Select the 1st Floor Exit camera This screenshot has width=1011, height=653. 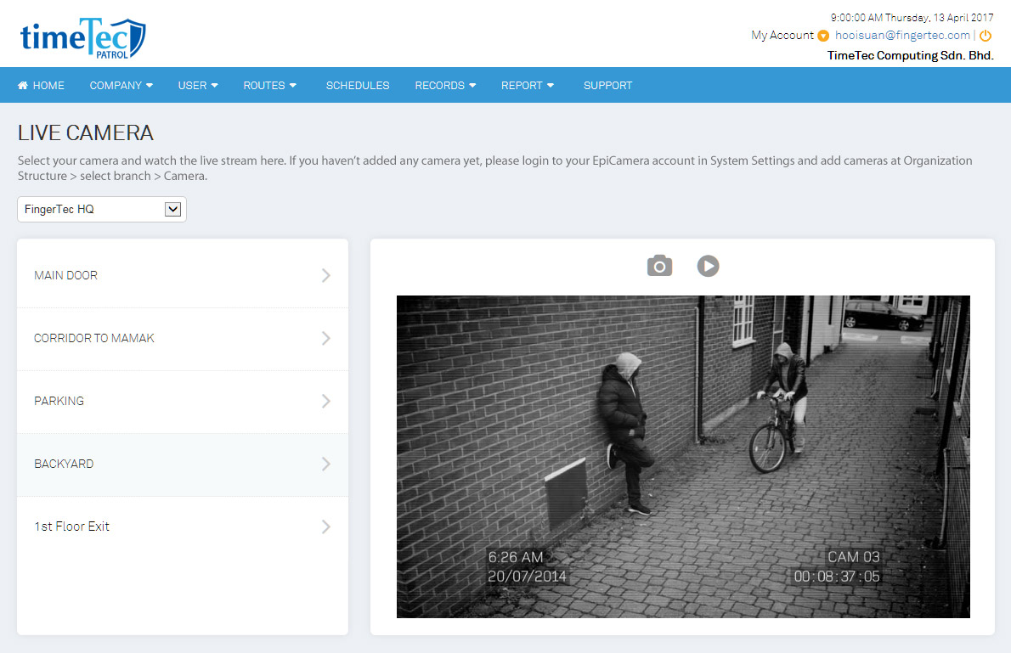183,526
